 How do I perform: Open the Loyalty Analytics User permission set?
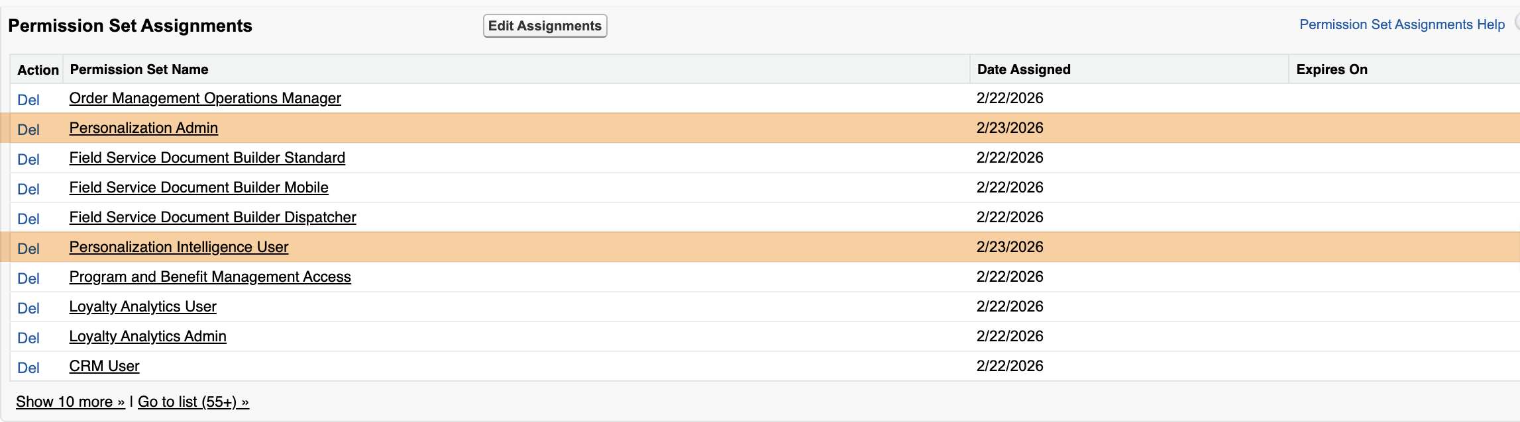coord(142,306)
